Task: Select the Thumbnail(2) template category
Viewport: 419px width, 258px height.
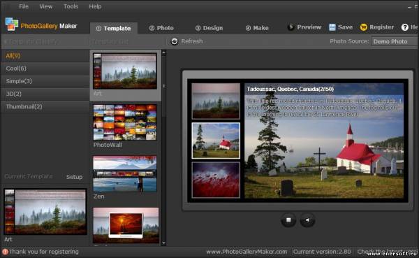Action: (45, 106)
